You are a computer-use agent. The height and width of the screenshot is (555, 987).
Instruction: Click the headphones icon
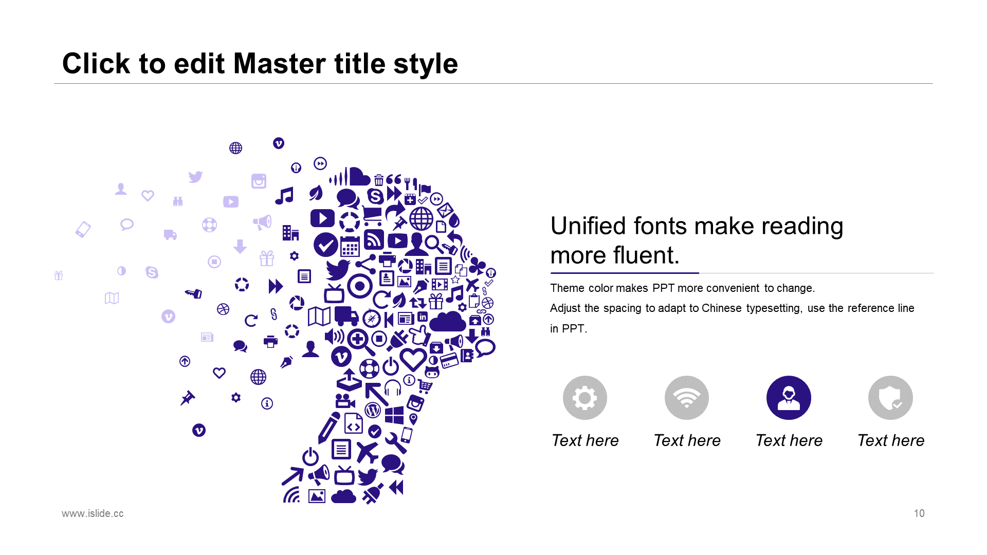click(x=393, y=388)
